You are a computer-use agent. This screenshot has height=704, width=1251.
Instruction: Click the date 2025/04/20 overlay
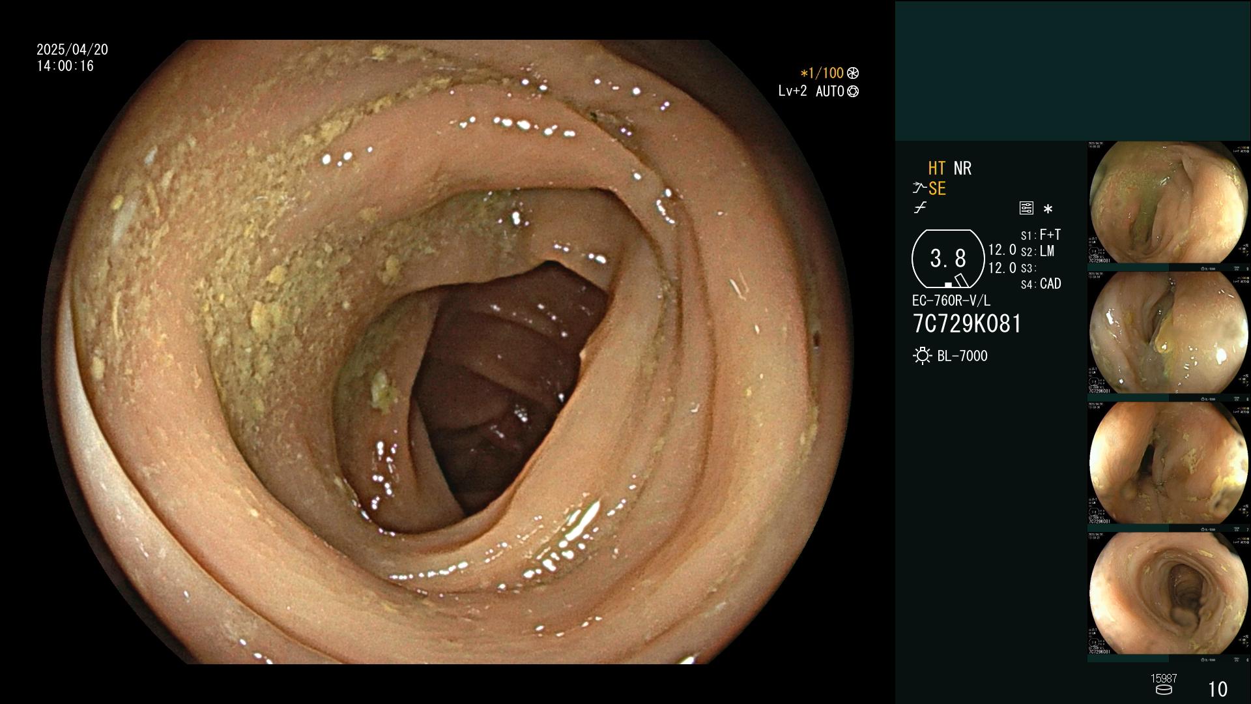[x=72, y=50]
